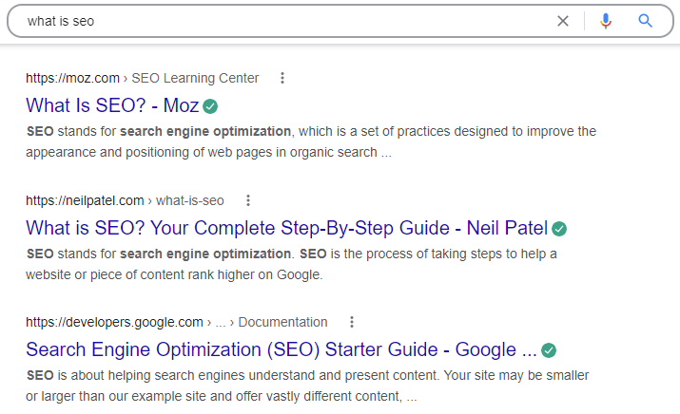Start voice search with the microphone icon
The width and height of the screenshot is (680, 414).
pos(606,20)
